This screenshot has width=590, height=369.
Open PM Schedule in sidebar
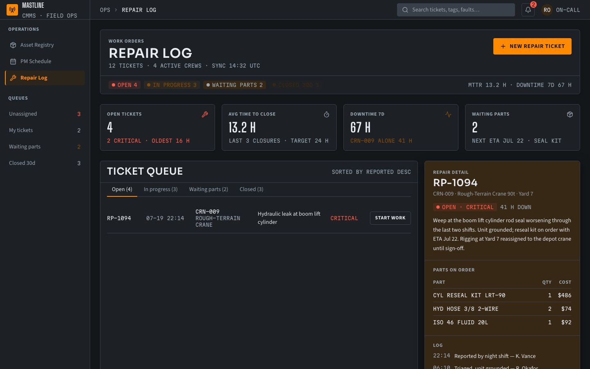pos(45,61)
